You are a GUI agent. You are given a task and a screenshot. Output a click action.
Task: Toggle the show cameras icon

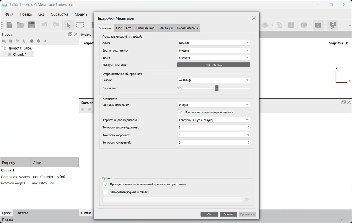pyautogui.click(x=318, y=25)
